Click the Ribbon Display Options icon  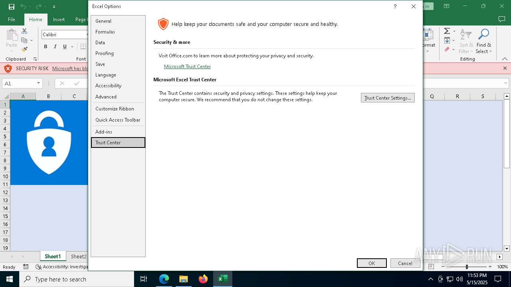(447, 6)
